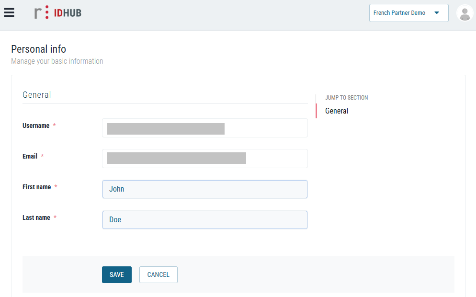Click the dropdown arrow beside French Partner Demo
The height and width of the screenshot is (297, 476).
436,13
